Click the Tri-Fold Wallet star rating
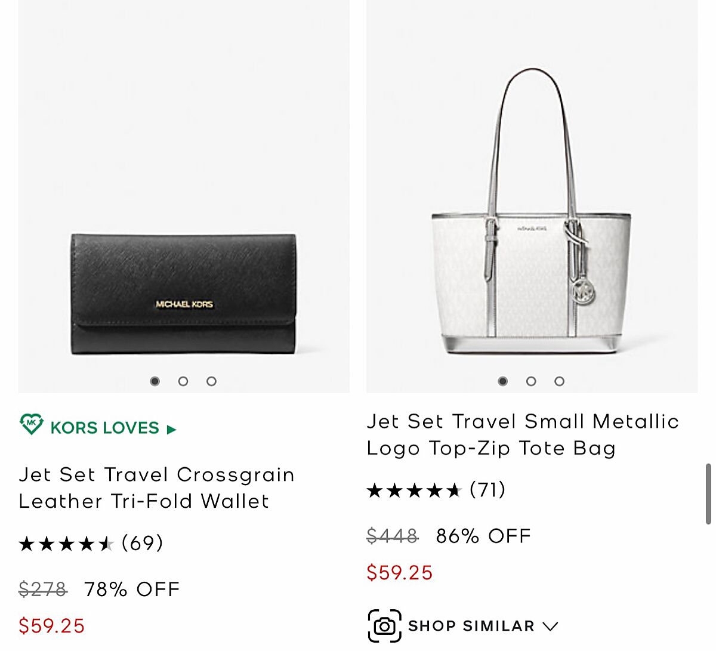716x651 pixels. tap(66, 544)
